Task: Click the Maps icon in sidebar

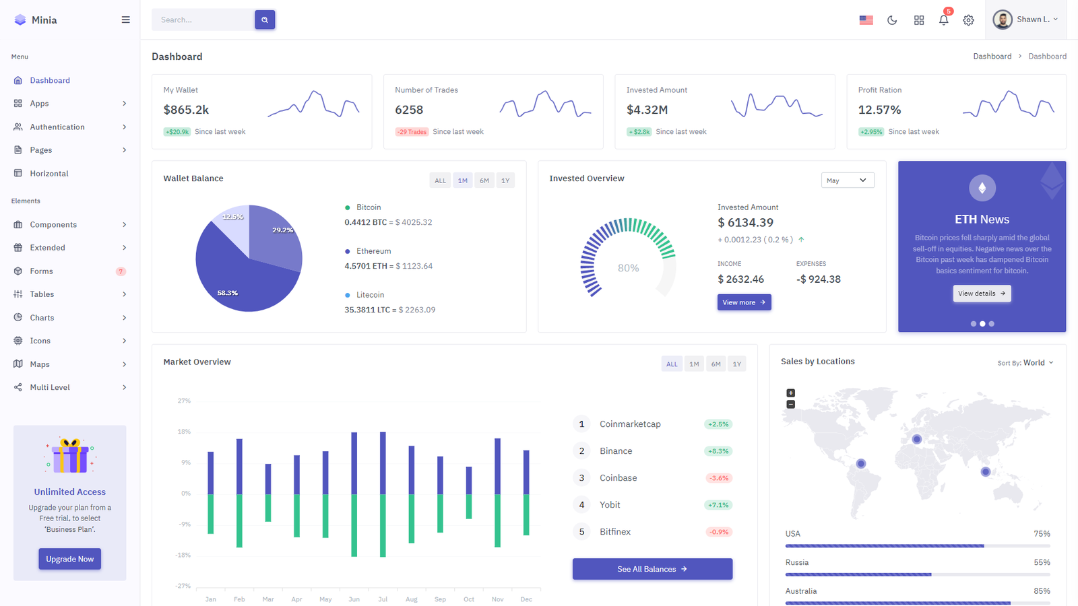Action: point(18,364)
